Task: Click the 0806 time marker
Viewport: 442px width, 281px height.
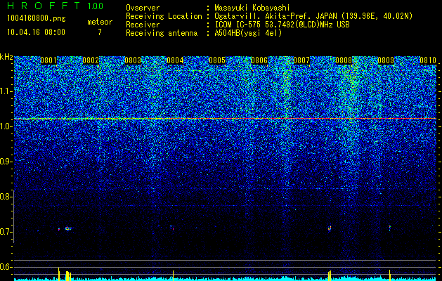Action: [x=259, y=60]
